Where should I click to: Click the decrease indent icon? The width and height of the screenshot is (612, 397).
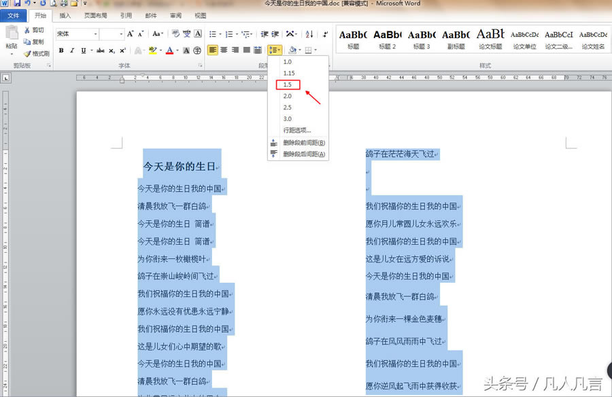pos(265,33)
